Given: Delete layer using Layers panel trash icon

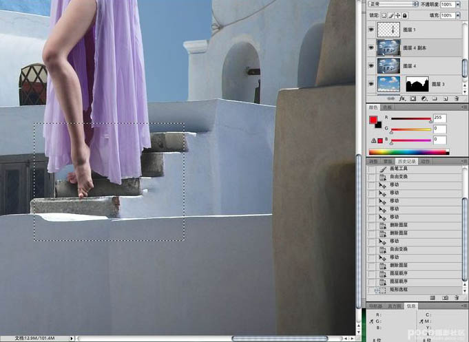Looking at the screenshot, I should point(457,98).
